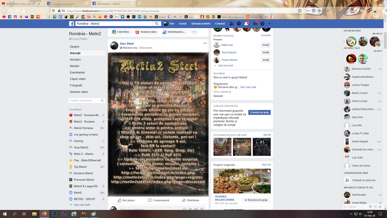
Task: Click the Firefox bookmark star icon
Action: [319, 11]
